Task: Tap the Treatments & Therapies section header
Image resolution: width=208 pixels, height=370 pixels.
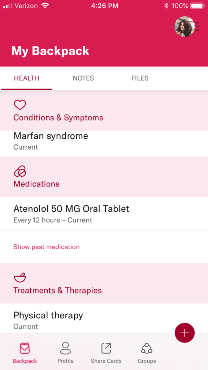Action: (x=104, y=283)
